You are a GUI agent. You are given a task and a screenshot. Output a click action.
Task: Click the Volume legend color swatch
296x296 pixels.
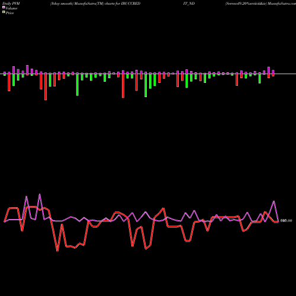tap(4, 8)
